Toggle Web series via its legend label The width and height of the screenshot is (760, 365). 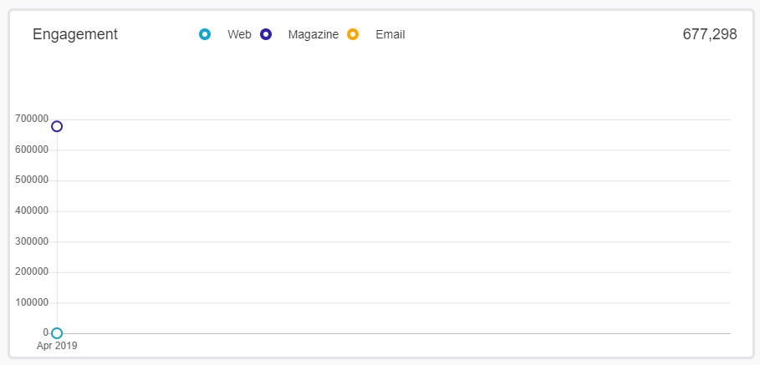[239, 34]
